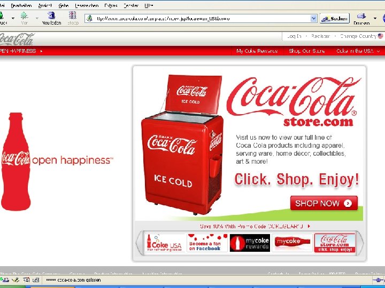The image size is (385, 288).
Task: Click the Neu laden reload icon
Action: tap(51, 15)
